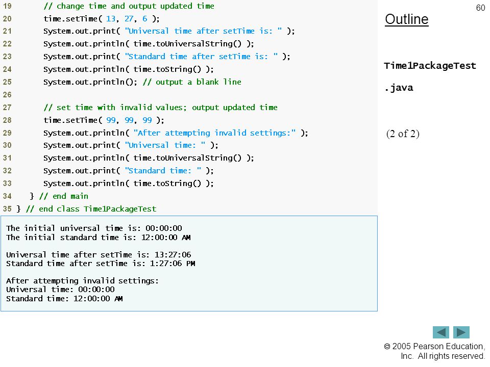Select slide number 60
Viewport: 490px width, 367px height.
(480, 8)
